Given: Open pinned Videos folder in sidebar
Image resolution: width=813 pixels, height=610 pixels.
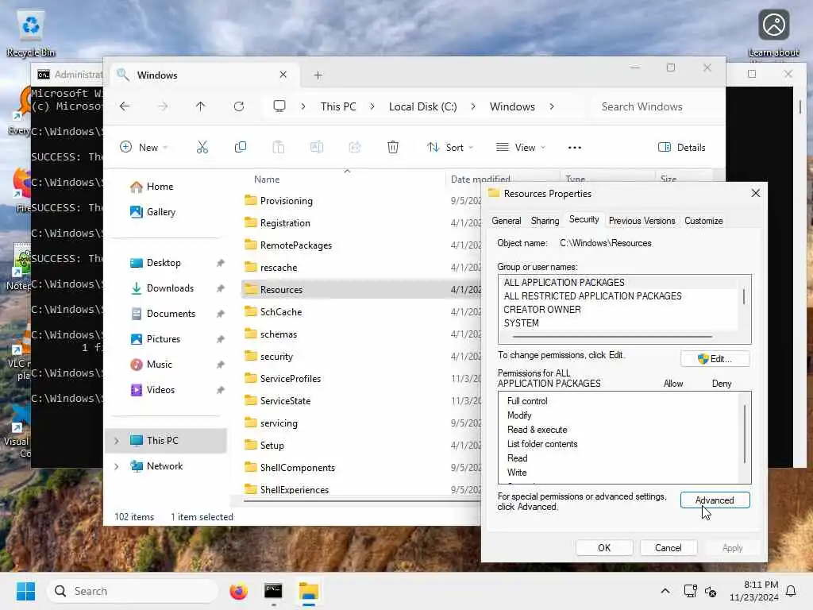Looking at the screenshot, I should tap(160, 390).
